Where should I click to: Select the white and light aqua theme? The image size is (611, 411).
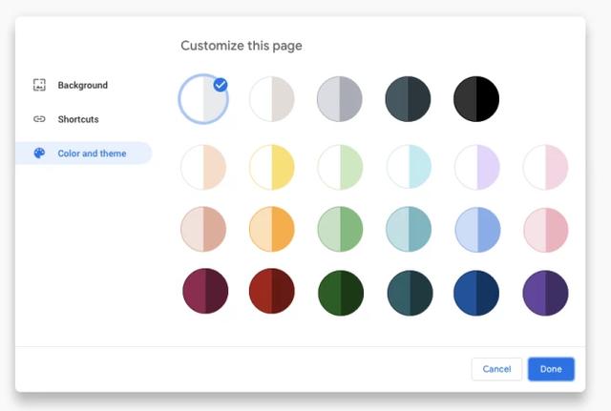409,168
